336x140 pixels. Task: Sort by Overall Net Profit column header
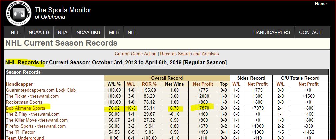pyautogui.click(x=203, y=84)
